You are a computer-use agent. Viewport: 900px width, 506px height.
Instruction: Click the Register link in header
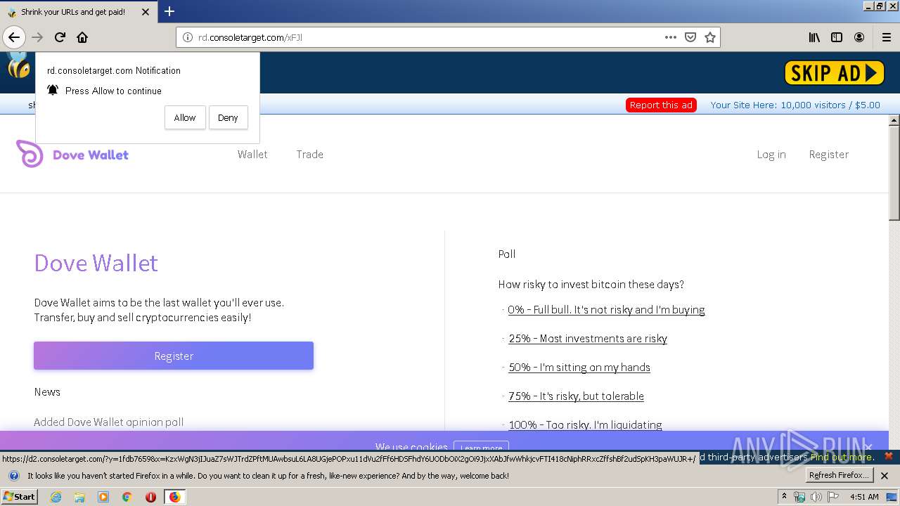[828, 154]
